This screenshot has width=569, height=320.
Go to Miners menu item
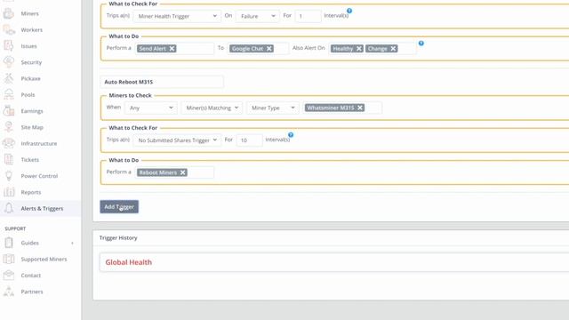coord(29,14)
